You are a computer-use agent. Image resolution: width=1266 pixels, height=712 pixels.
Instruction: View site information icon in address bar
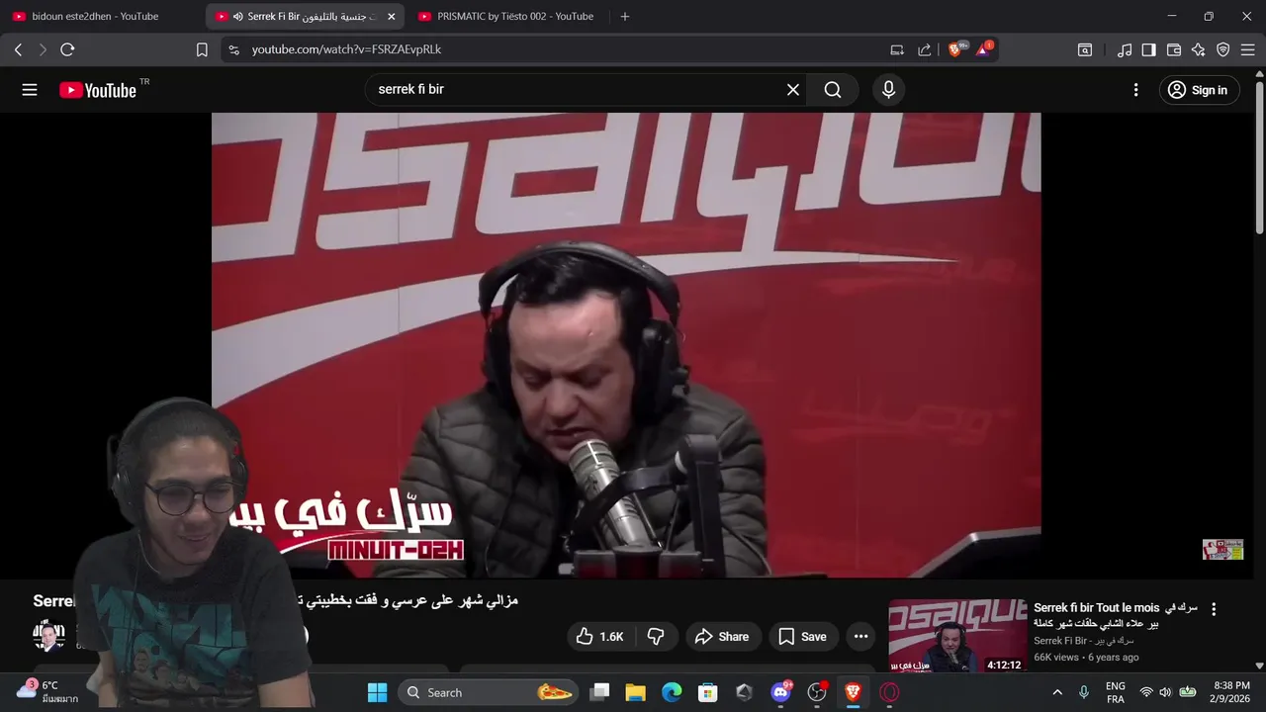(233, 49)
